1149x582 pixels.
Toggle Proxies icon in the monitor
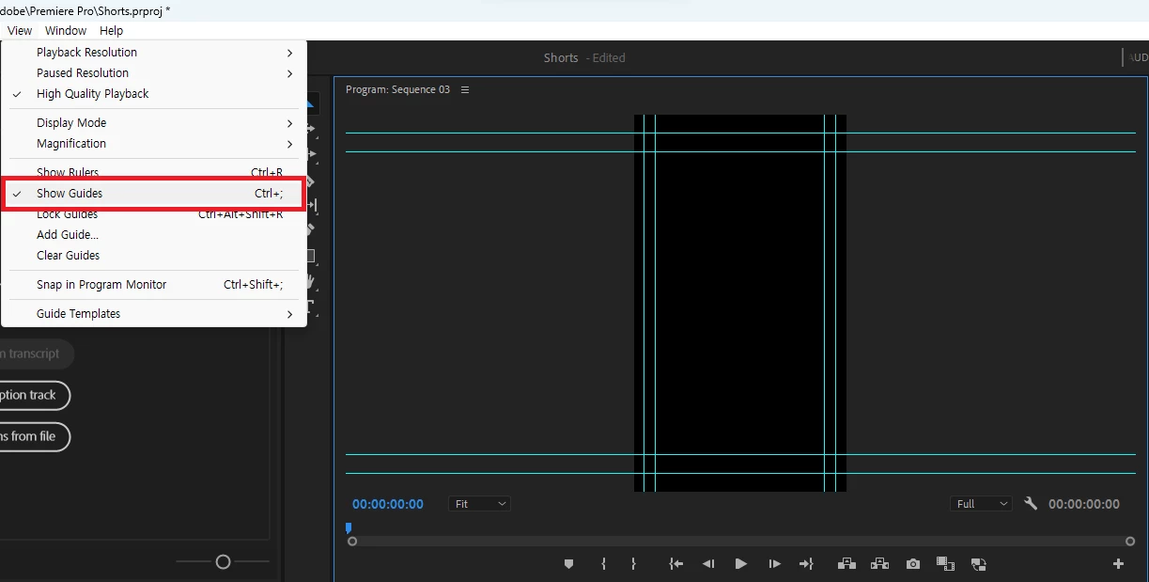click(x=978, y=564)
